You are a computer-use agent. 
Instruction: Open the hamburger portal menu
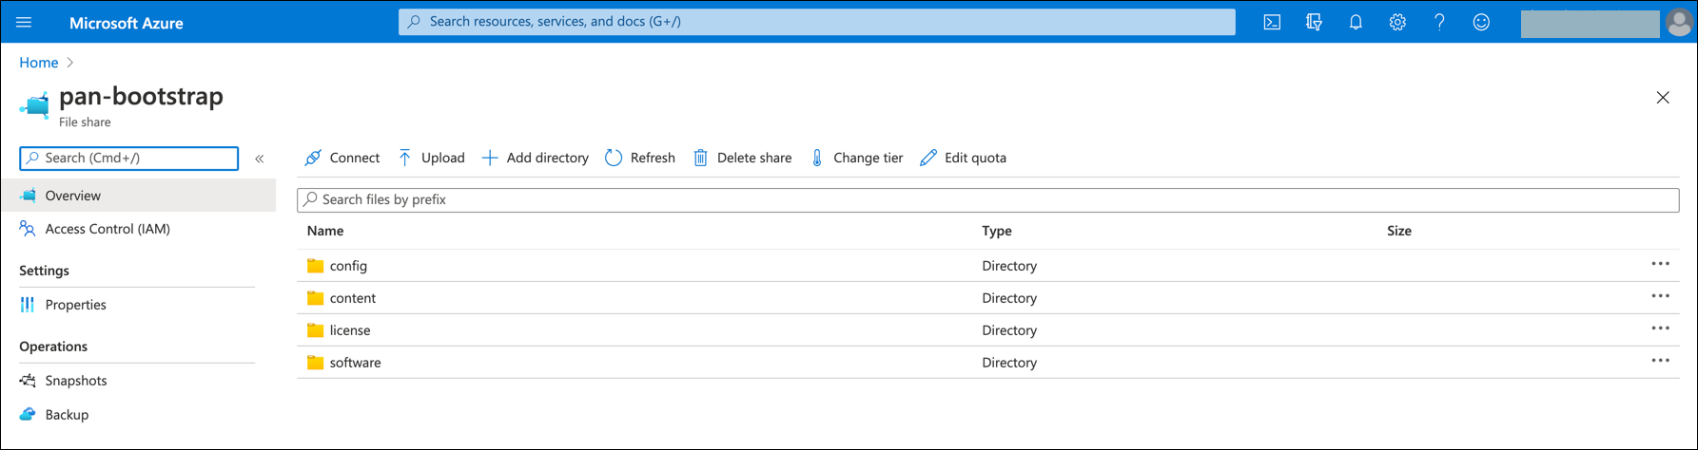click(24, 23)
